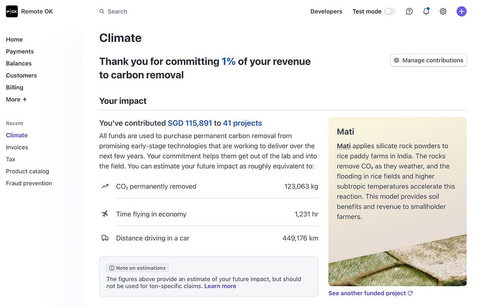Image resolution: width=479 pixels, height=307 pixels.
Task: Open the Developers link in header
Action: (x=326, y=11)
